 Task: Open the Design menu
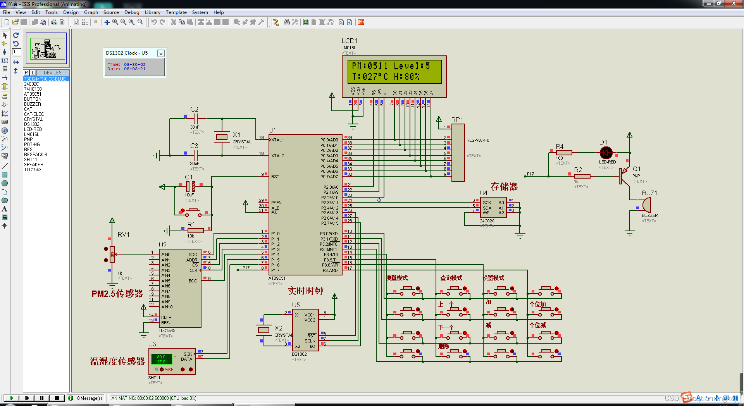point(71,12)
